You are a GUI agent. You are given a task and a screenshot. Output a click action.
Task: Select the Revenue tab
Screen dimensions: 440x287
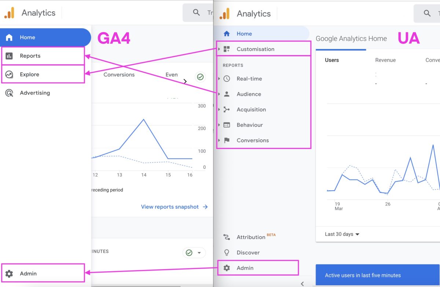coord(385,60)
